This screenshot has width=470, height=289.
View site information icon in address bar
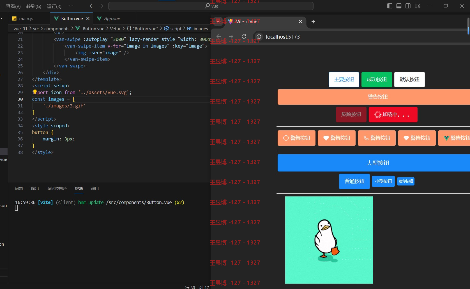pyautogui.click(x=259, y=37)
